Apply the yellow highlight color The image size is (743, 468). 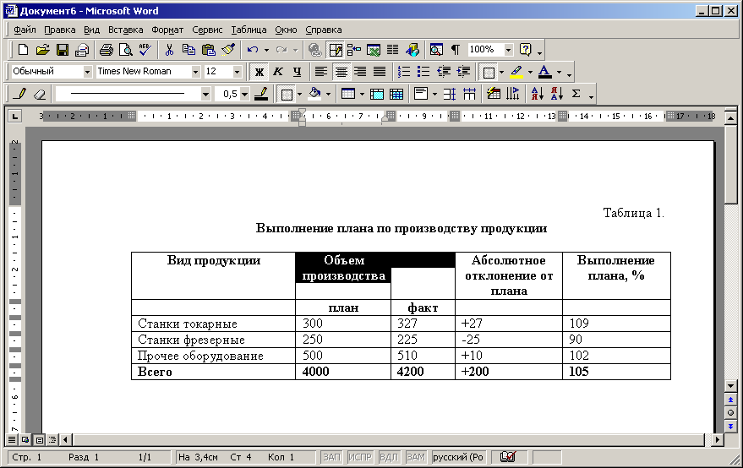pyautogui.click(x=516, y=72)
